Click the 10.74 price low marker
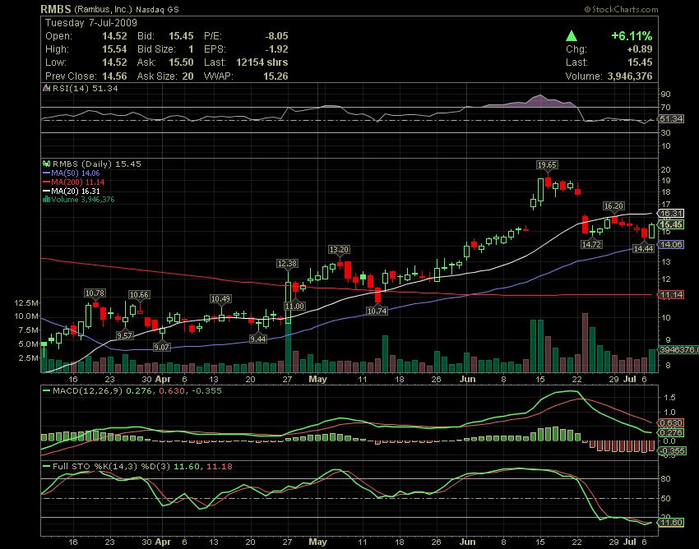The width and height of the screenshot is (699, 549). [x=377, y=311]
